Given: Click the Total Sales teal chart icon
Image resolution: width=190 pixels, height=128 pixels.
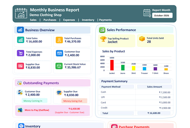Looking at the screenshot, I should pos(21,40).
